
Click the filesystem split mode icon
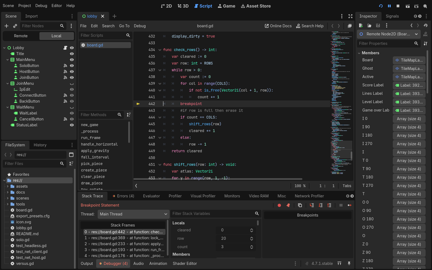point(71,155)
